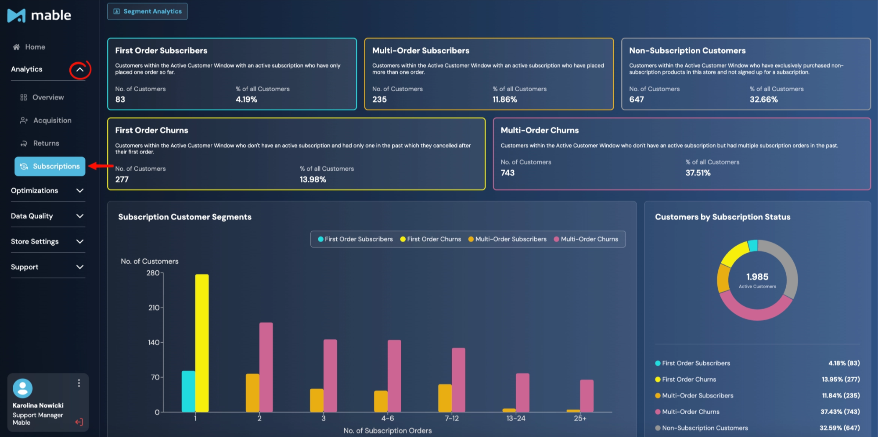878x437 pixels.
Task: Click the Acquisition person-plus icon
Action: pos(24,120)
